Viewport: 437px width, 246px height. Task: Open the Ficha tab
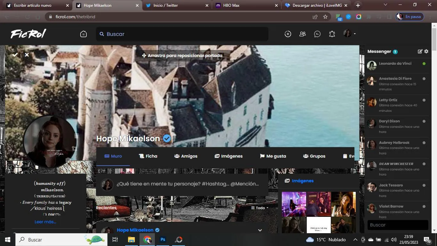148,156
